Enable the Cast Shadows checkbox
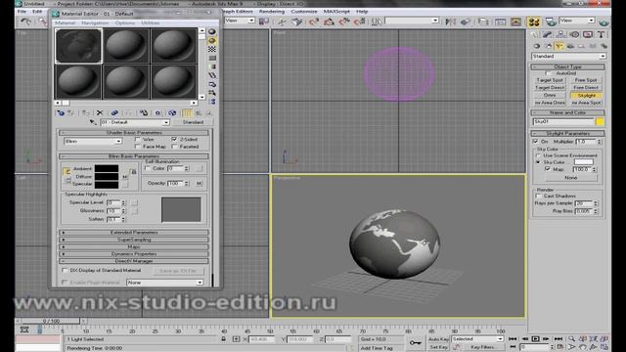This screenshot has height=352, width=626. click(539, 196)
